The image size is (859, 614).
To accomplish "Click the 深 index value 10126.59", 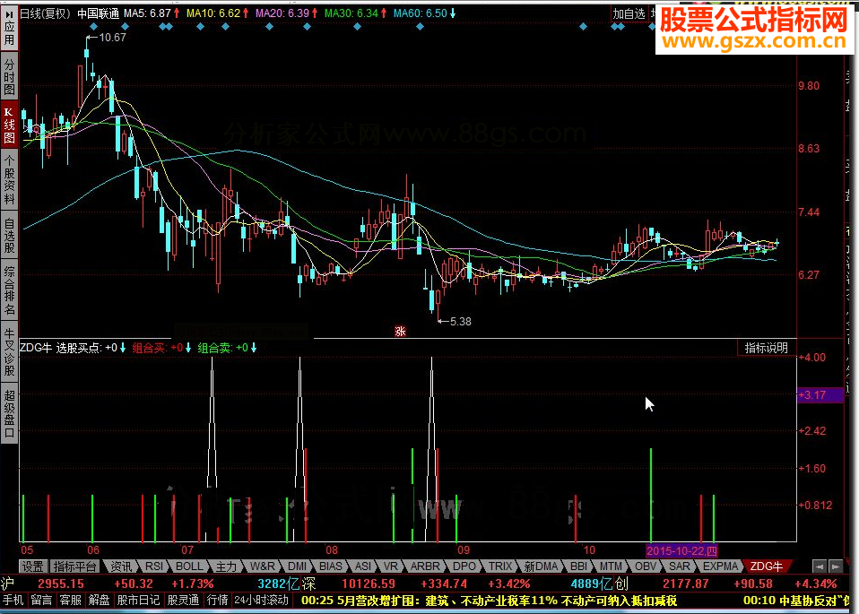I will coord(369,584).
